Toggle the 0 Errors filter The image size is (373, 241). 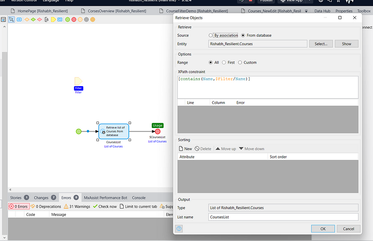[19, 206]
